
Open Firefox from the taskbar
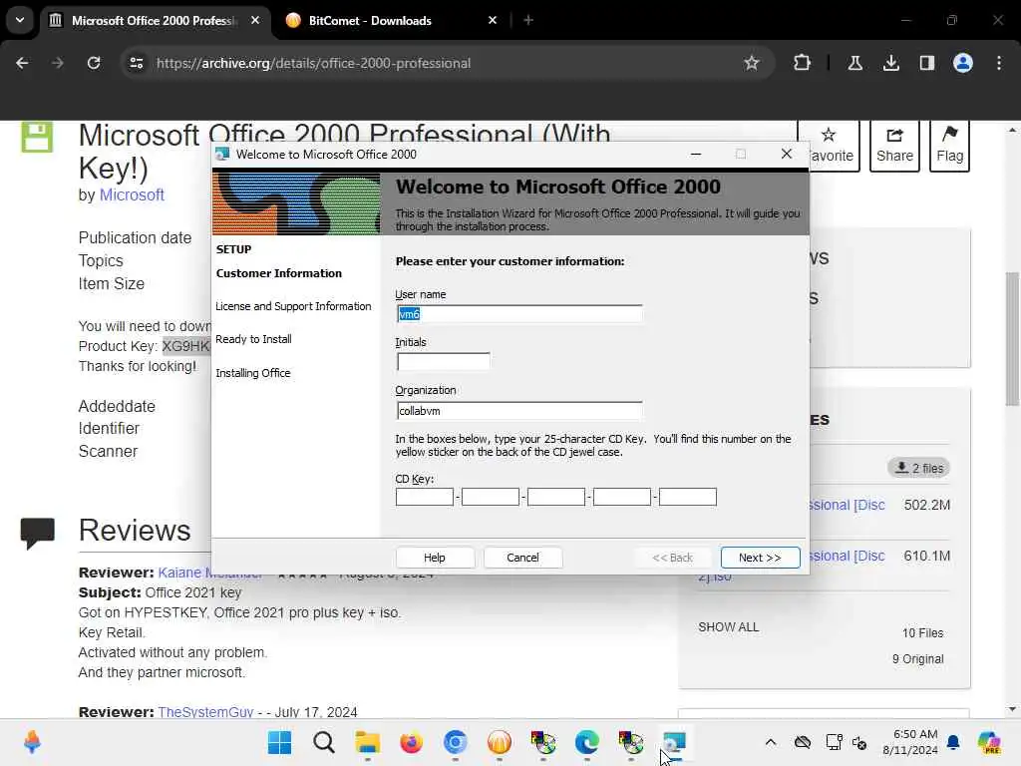click(411, 742)
